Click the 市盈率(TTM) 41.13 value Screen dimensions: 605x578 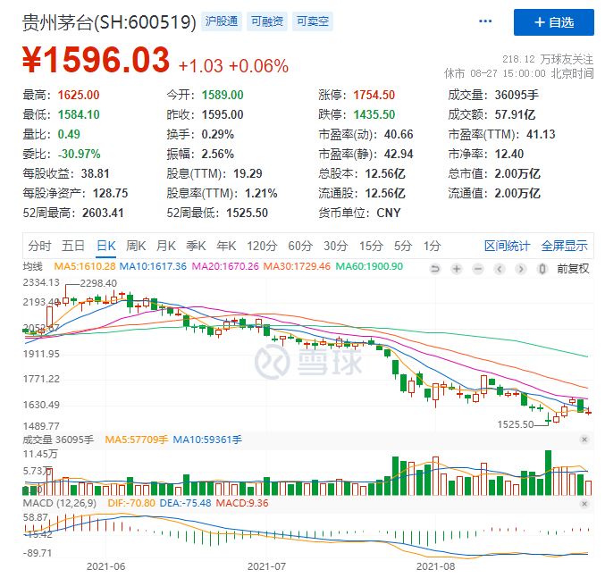click(x=541, y=134)
